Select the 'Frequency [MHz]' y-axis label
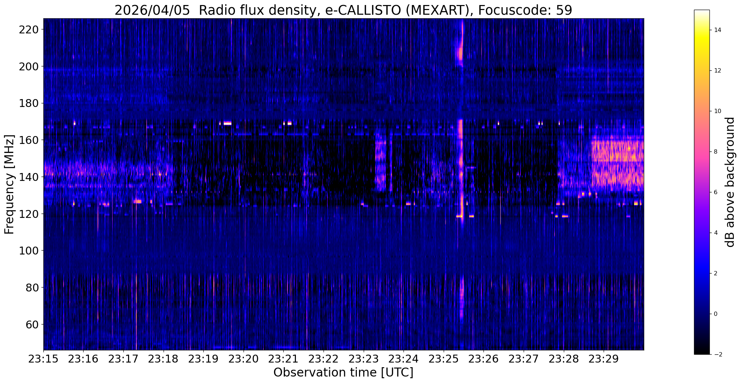The height and width of the screenshot is (383, 741). click(x=9, y=185)
